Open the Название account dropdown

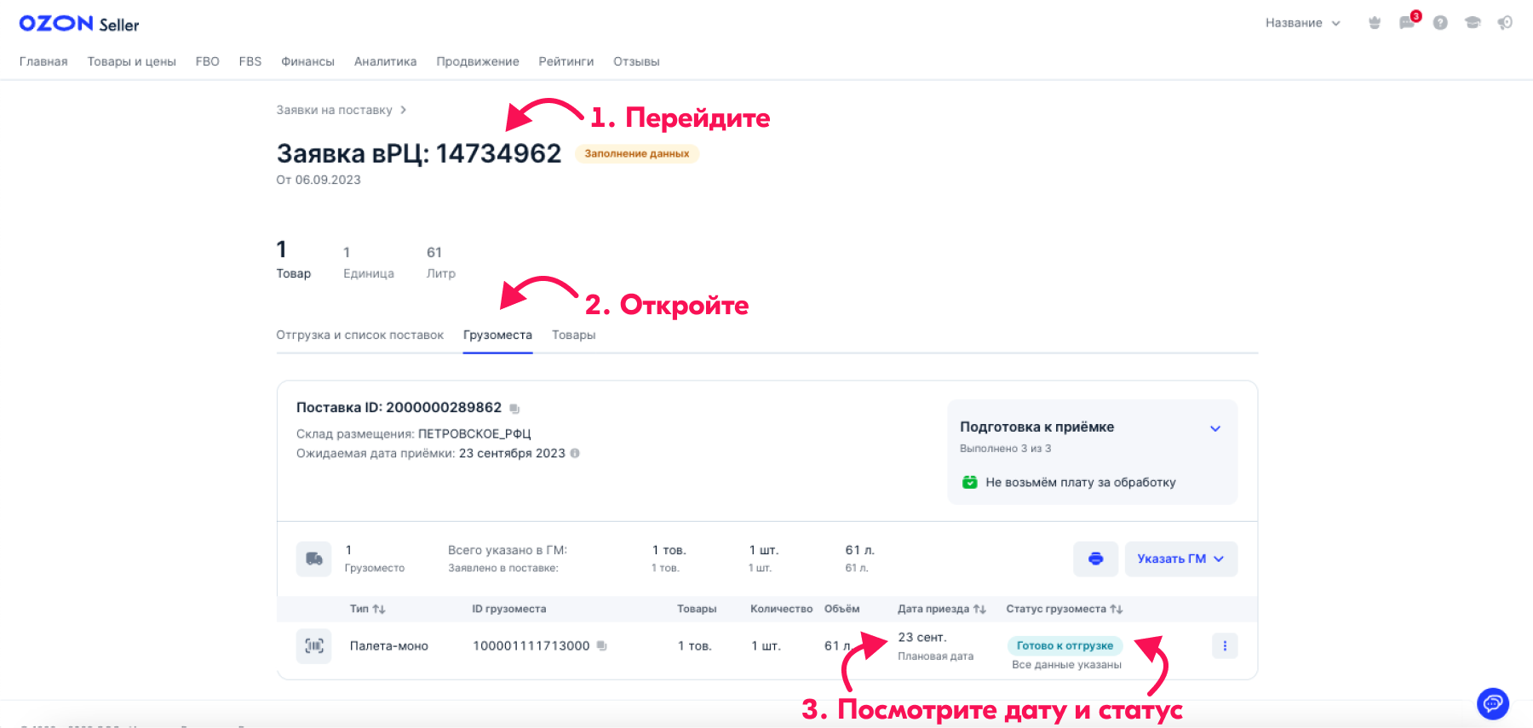pos(1303,23)
